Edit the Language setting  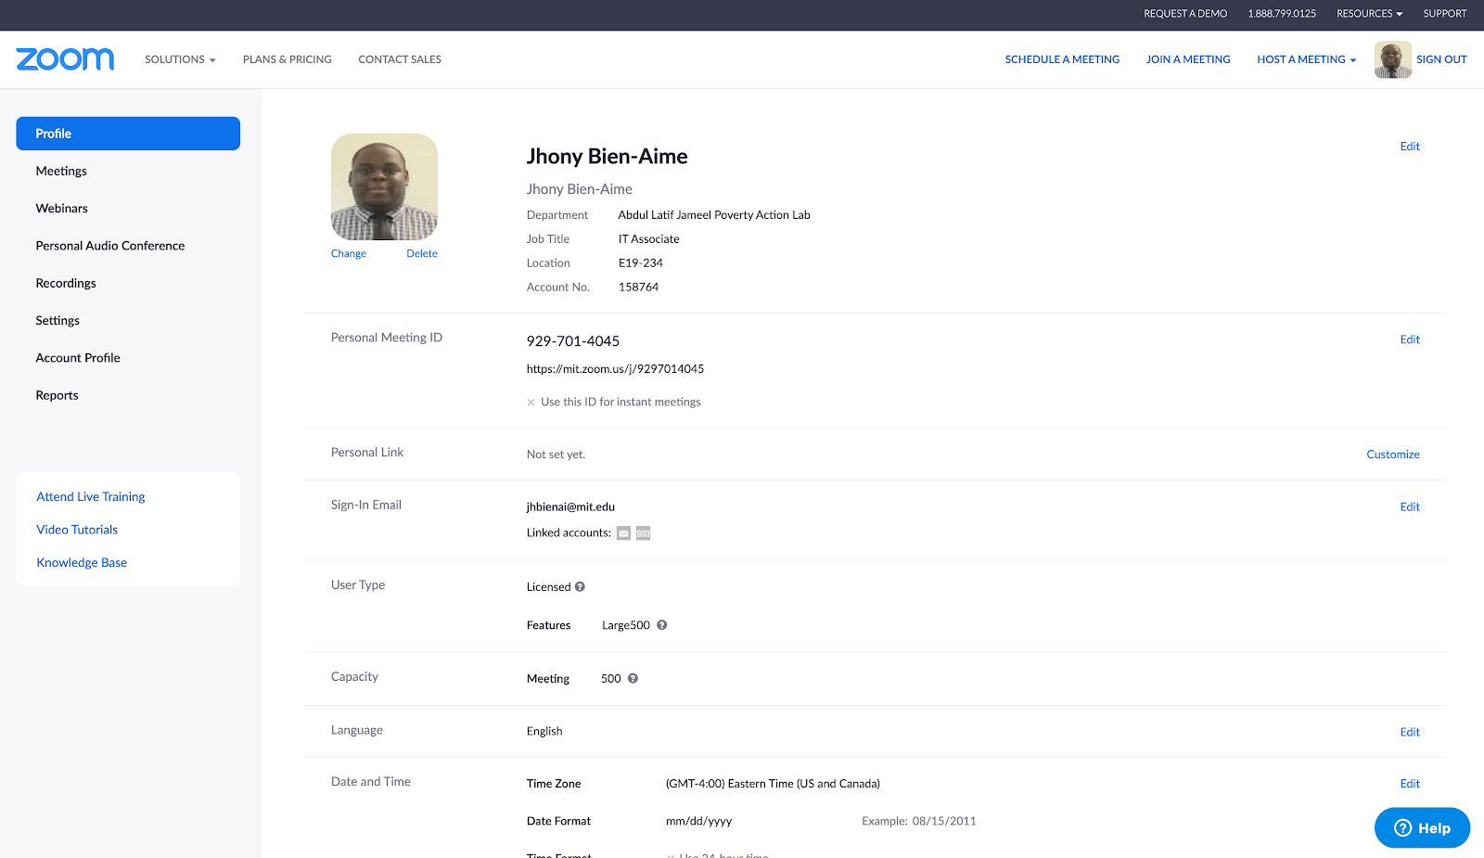tap(1410, 732)
